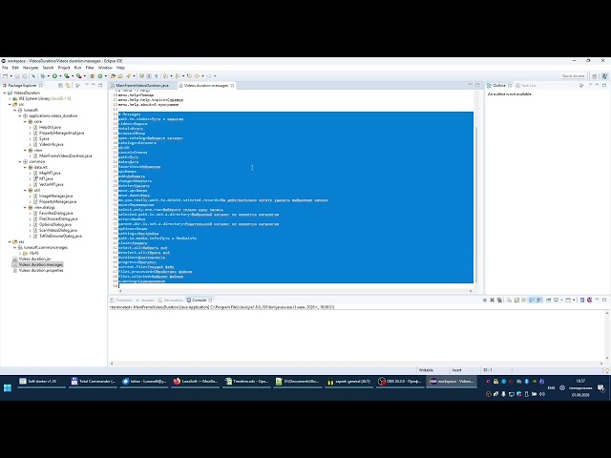The image size is (611, 458).
Task: Click the Terminate icon in Console toolbar
Action: [x=485, y=300]
